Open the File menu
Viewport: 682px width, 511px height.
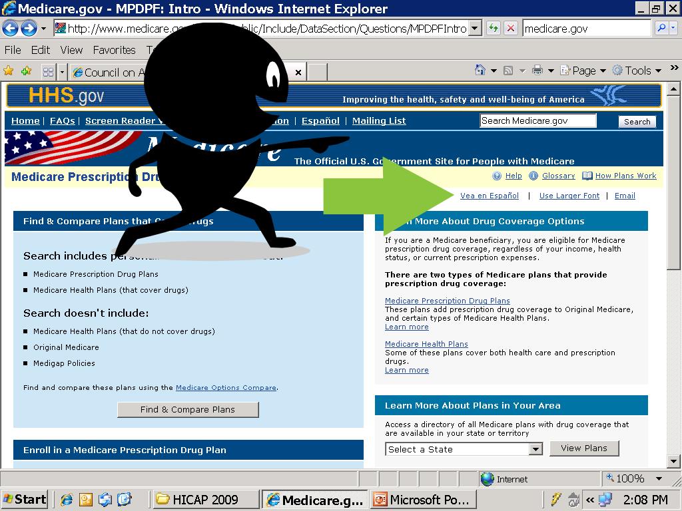13,50
